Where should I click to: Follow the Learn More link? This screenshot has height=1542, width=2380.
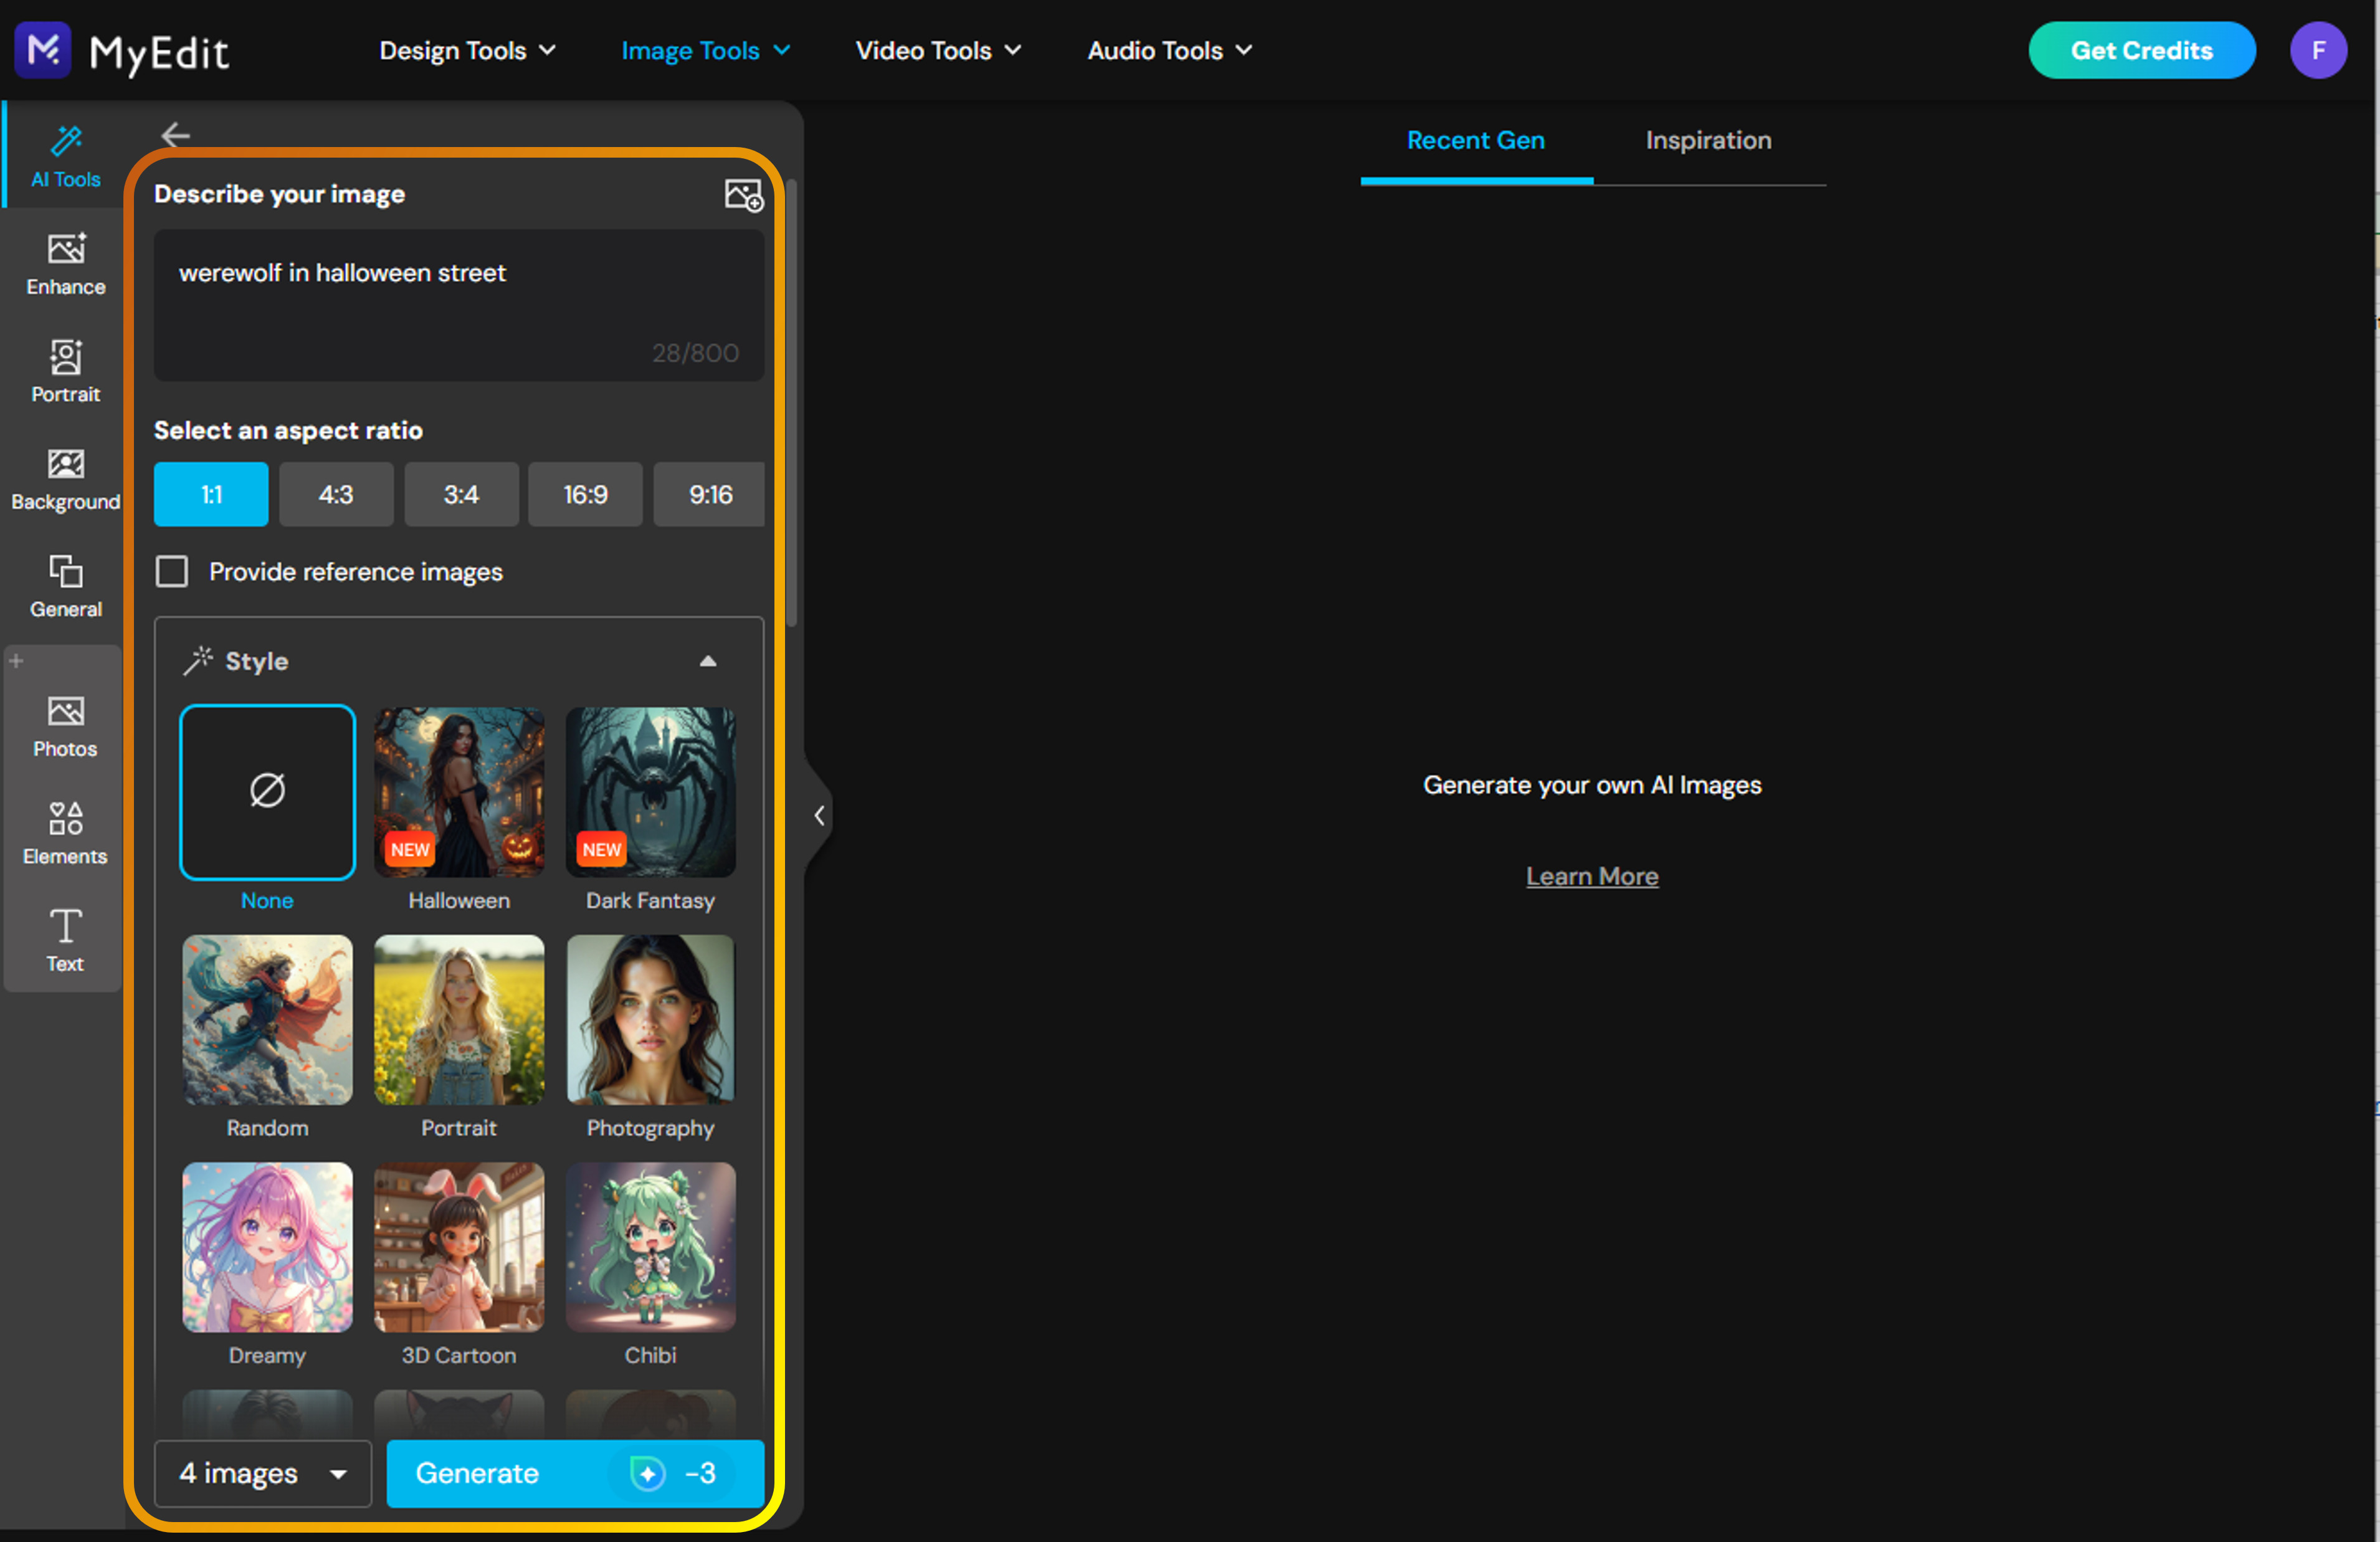1592,876
